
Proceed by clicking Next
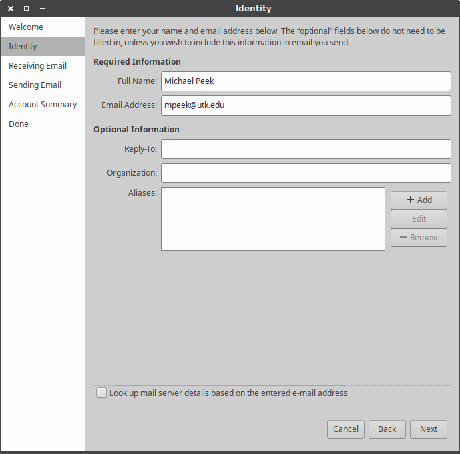pyautogui.click(x=429, y=429)
